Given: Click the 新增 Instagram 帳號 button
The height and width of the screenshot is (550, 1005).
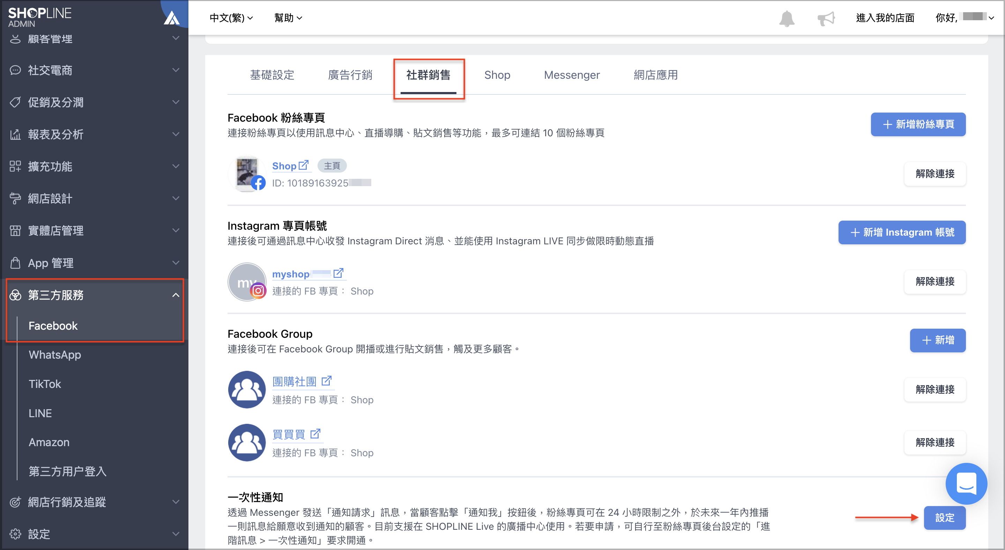Looking at the screenshot, I should pos(902,232).
